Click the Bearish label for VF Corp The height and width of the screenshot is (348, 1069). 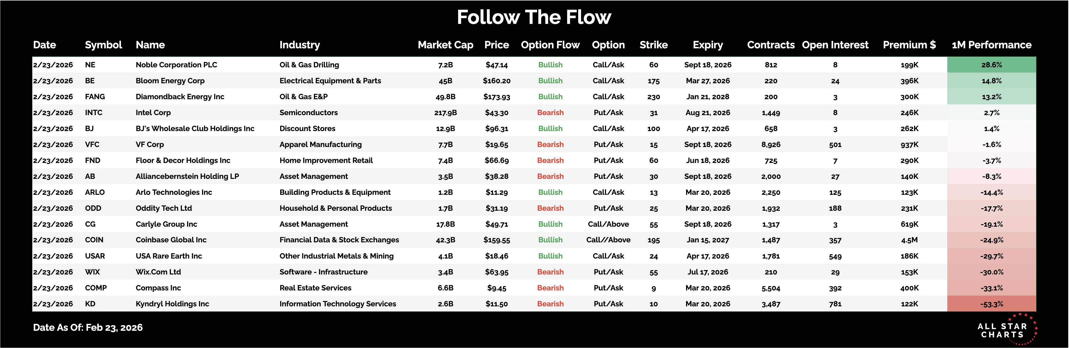(x=550, y=145)
